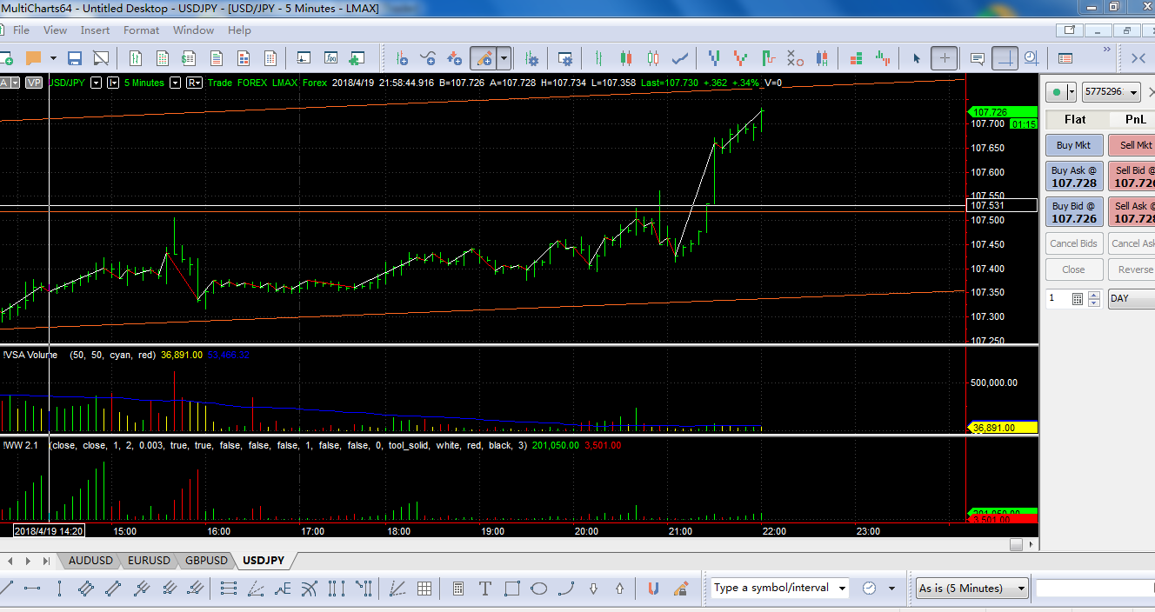This screenshot has width=1155, height=612.
Task: Select the Gann square grid tool
Action: click(x=424, y=589)
